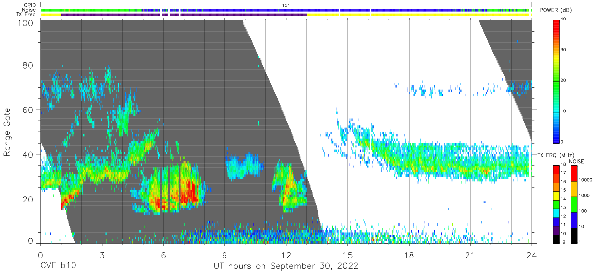Pick the black segment of NOISE legend
Image resolution: width=598 pixels, height=276 pixels.
pyautogui.click(x=574, y=235)
